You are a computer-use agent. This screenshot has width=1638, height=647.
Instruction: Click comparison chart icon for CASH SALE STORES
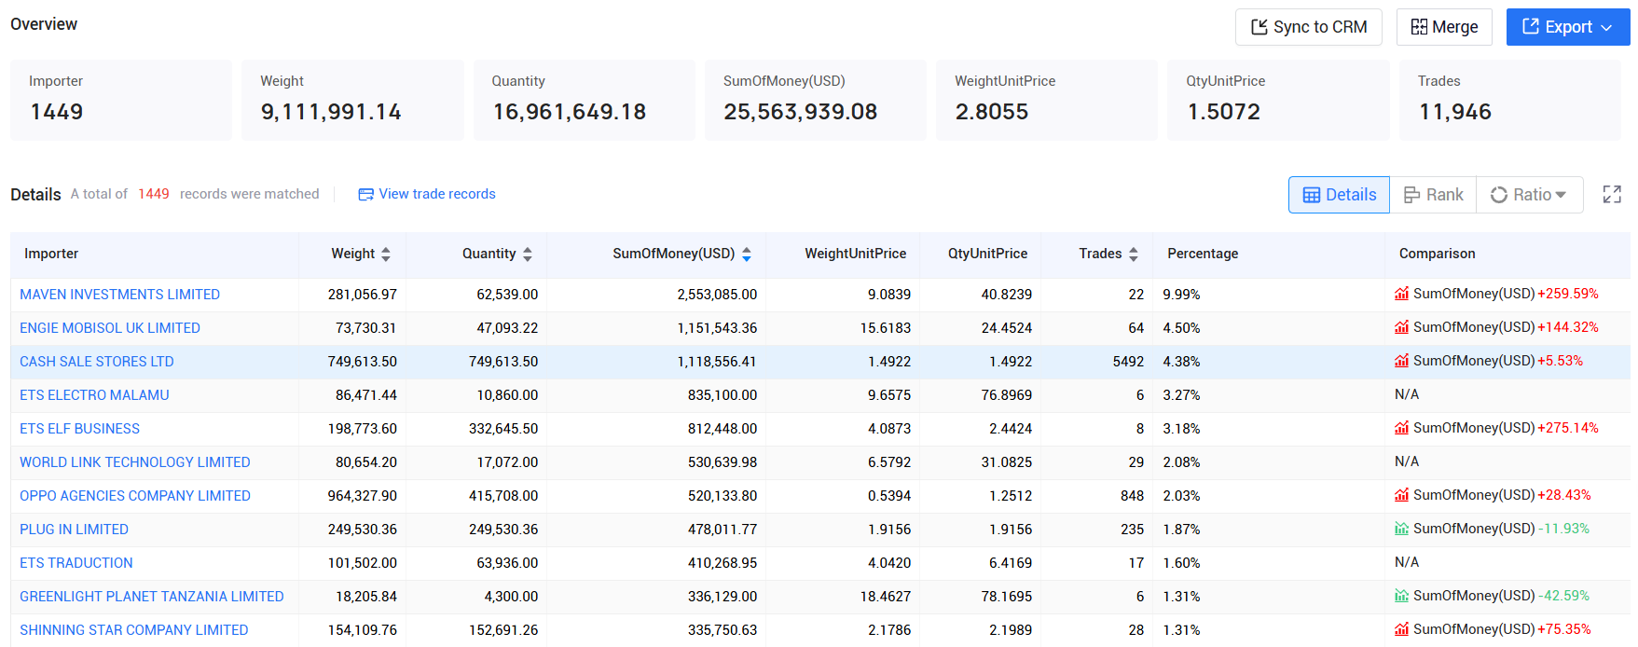pos(1402,361)
